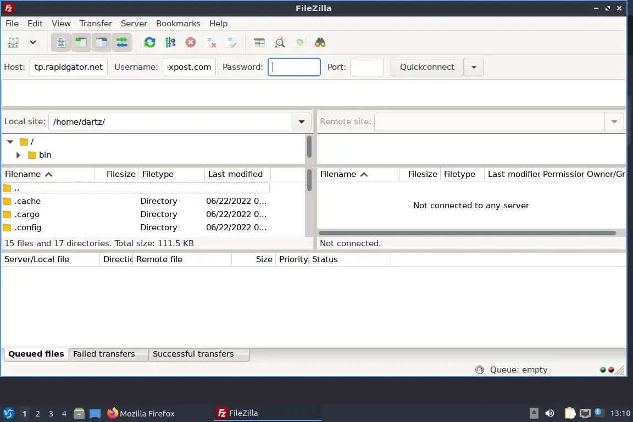Search files with binoculars icon

[x=320, y=42]
